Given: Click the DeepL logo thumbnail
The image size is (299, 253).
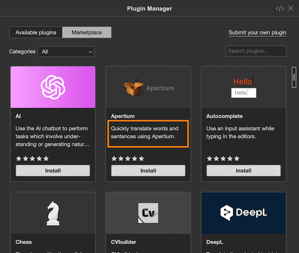Looking at the screenshot, I should pyautogui.click(x=244, y=213).
